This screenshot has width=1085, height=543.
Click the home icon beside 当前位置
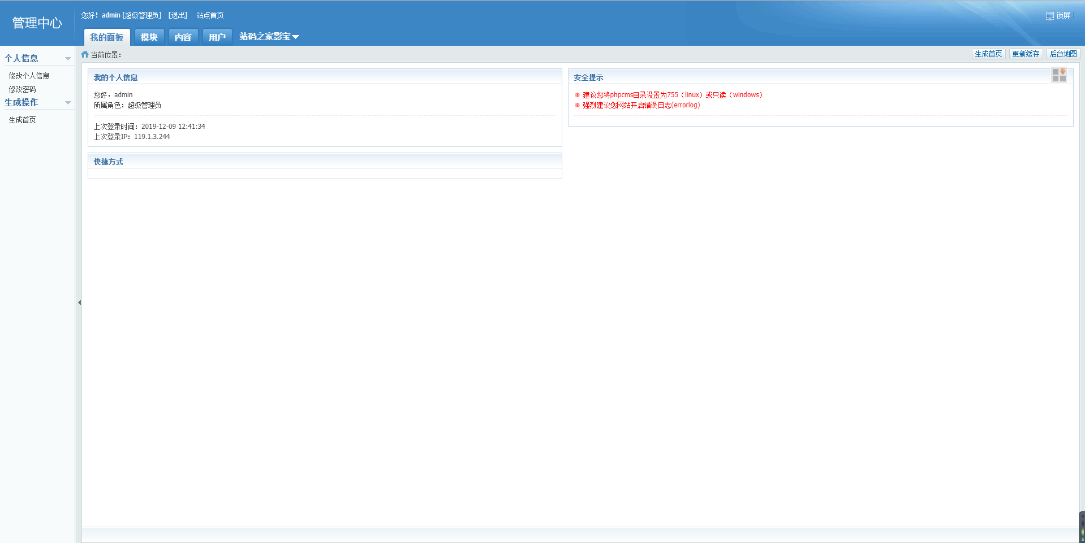(x=85, y=55)
